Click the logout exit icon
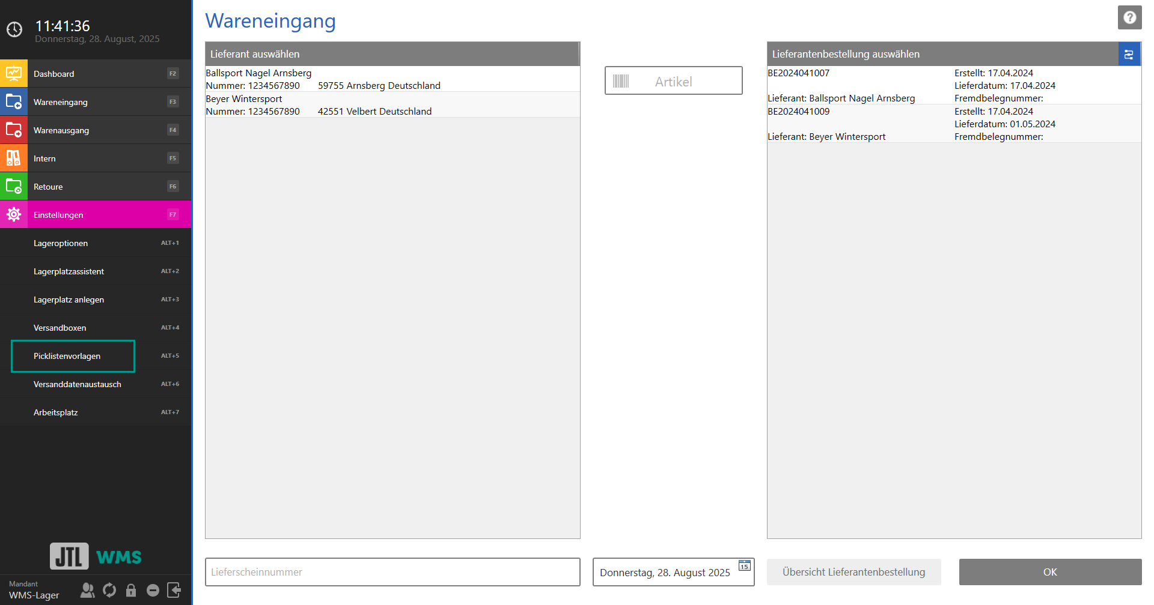1154x605 pixels. click(x=174, y=591)
